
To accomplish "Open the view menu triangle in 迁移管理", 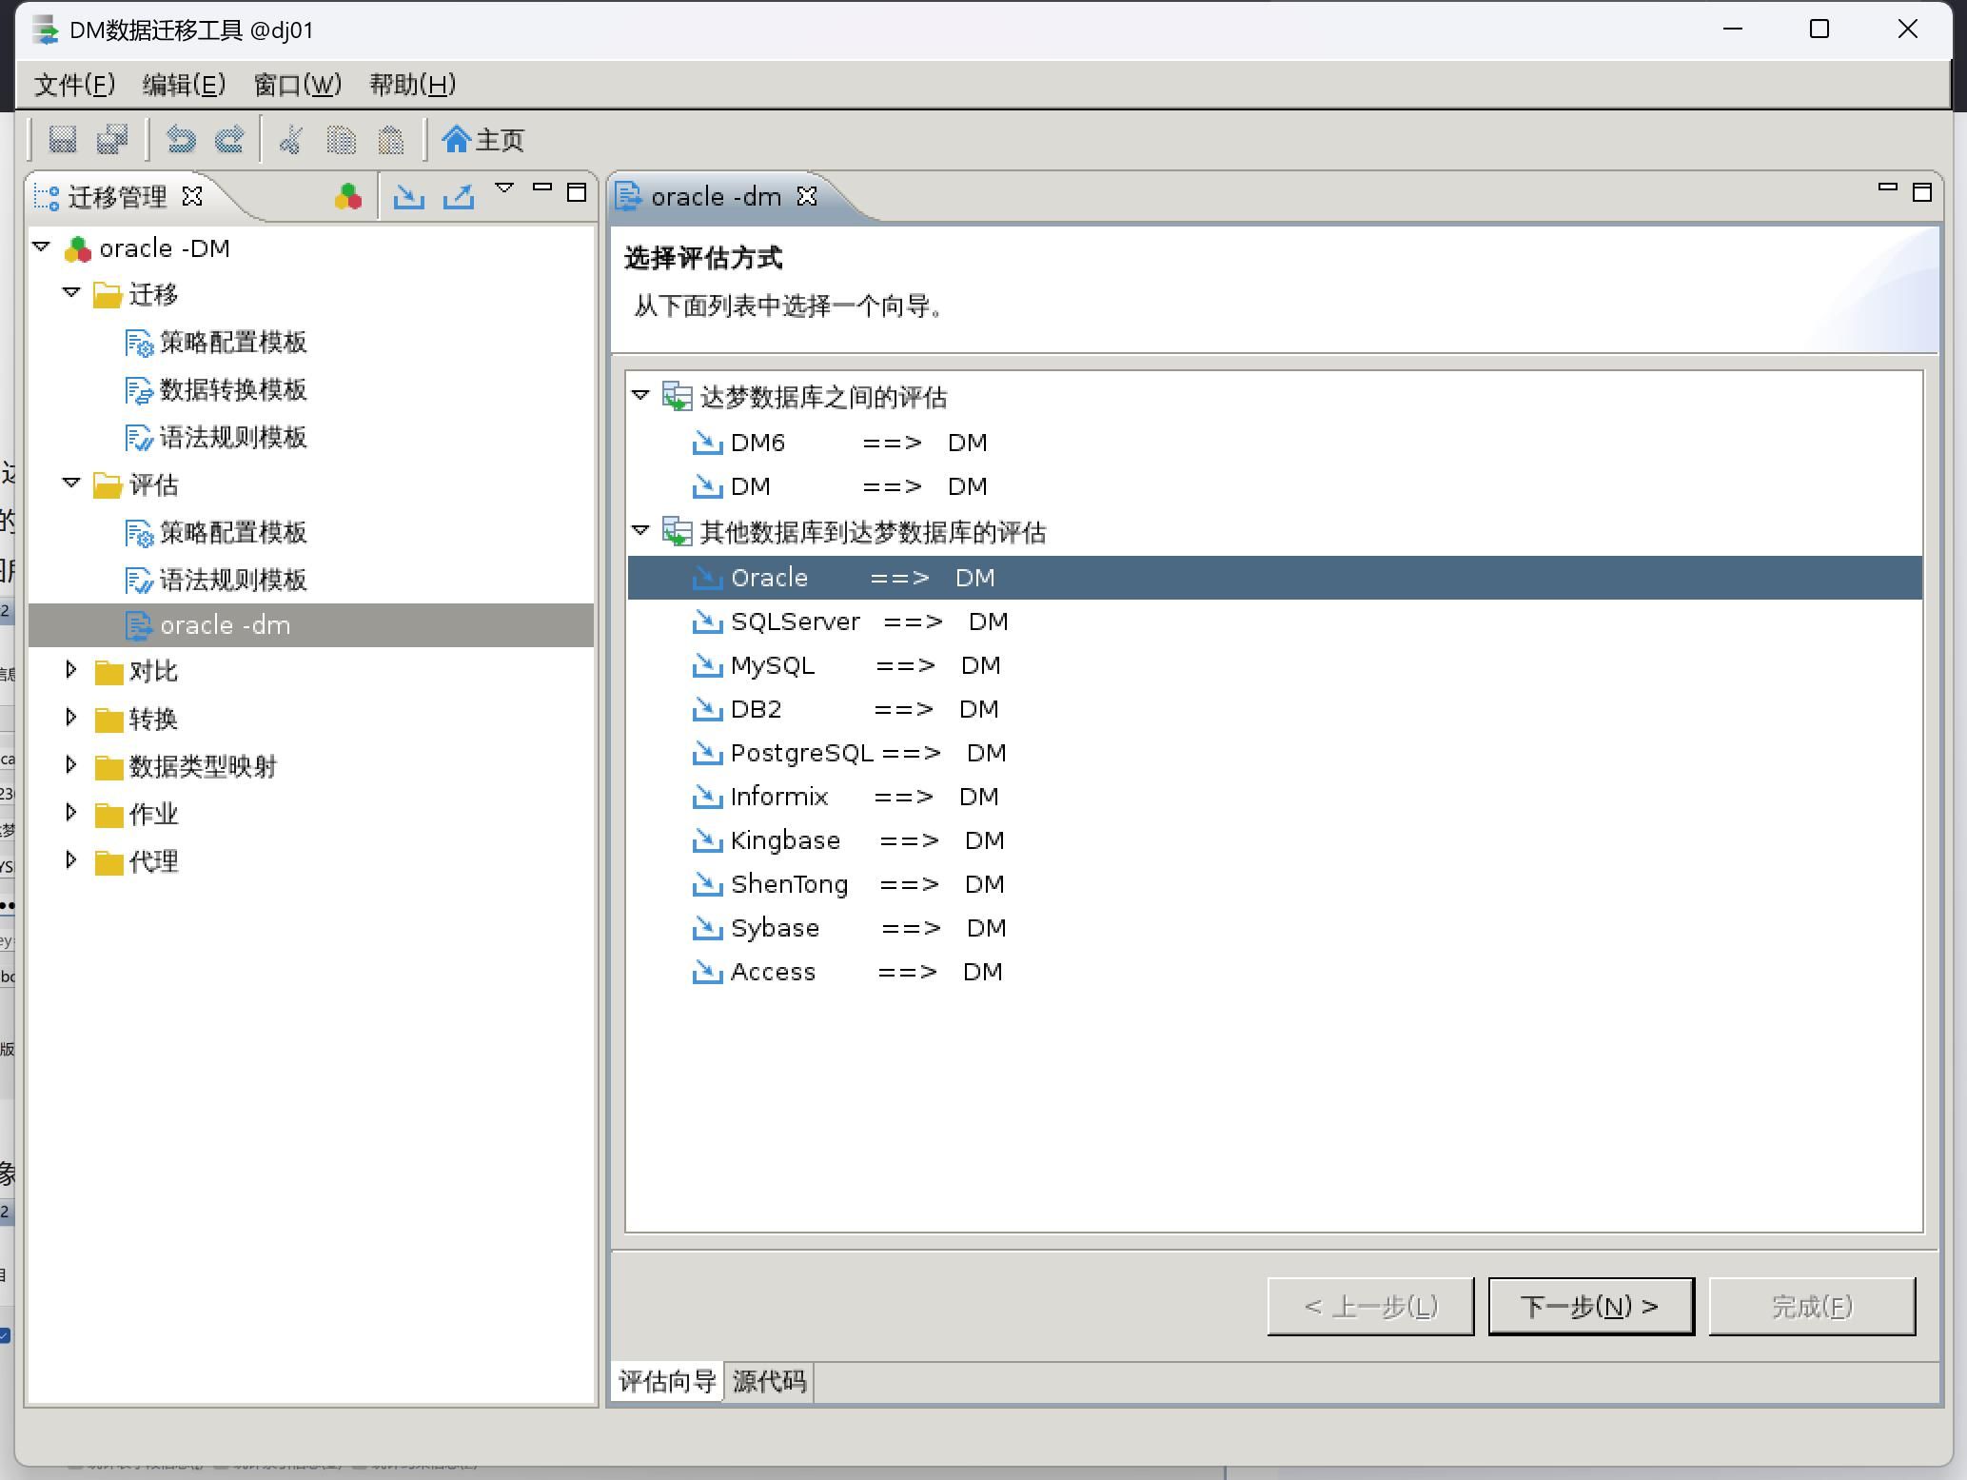I will pos(505,188).
